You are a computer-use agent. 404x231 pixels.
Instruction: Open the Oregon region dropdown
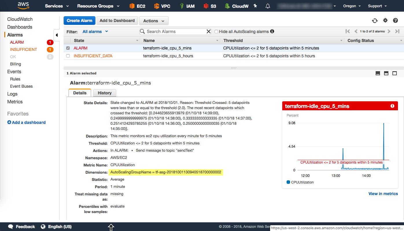tap(352, 6)
